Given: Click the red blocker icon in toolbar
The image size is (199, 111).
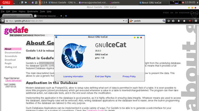Looking at the screenshot, I should (190, 21).
